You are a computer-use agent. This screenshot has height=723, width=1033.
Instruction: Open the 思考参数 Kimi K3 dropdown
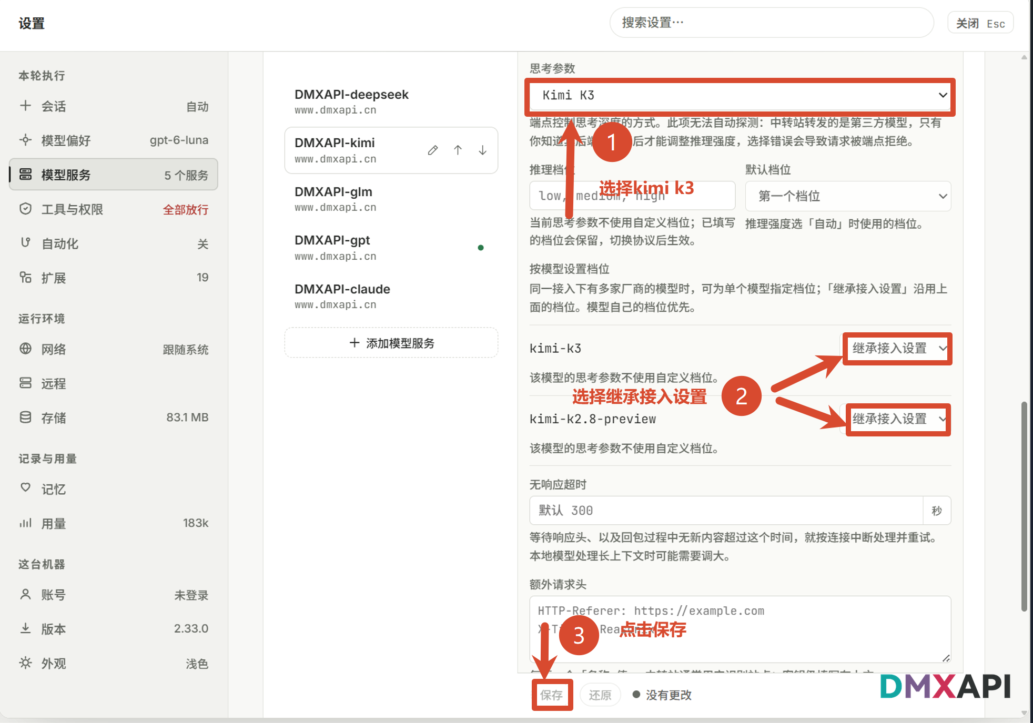(740, 95)
